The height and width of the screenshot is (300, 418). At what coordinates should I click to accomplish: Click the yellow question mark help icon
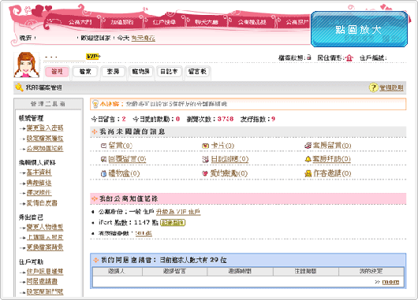coord(373,87)
